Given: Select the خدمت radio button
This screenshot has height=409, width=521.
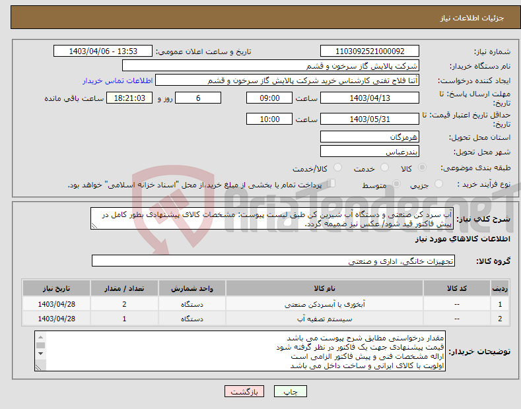Looking at the screenshot, I should 384,168.
